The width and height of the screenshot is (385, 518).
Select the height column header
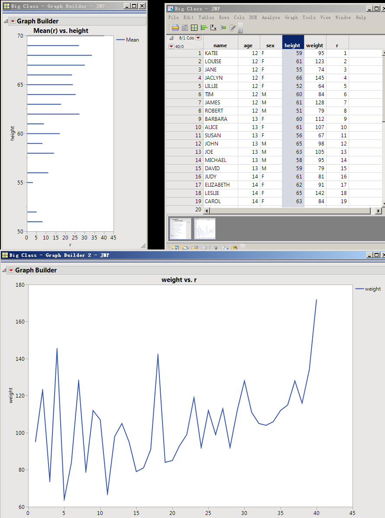292,45
